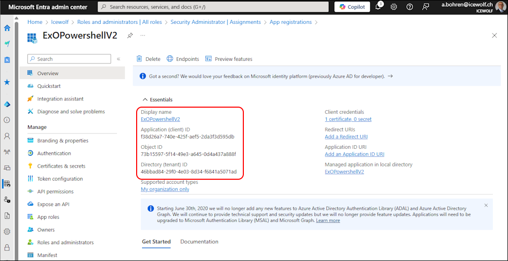
Task: Launch Copilot button
Action: point(352,7)
